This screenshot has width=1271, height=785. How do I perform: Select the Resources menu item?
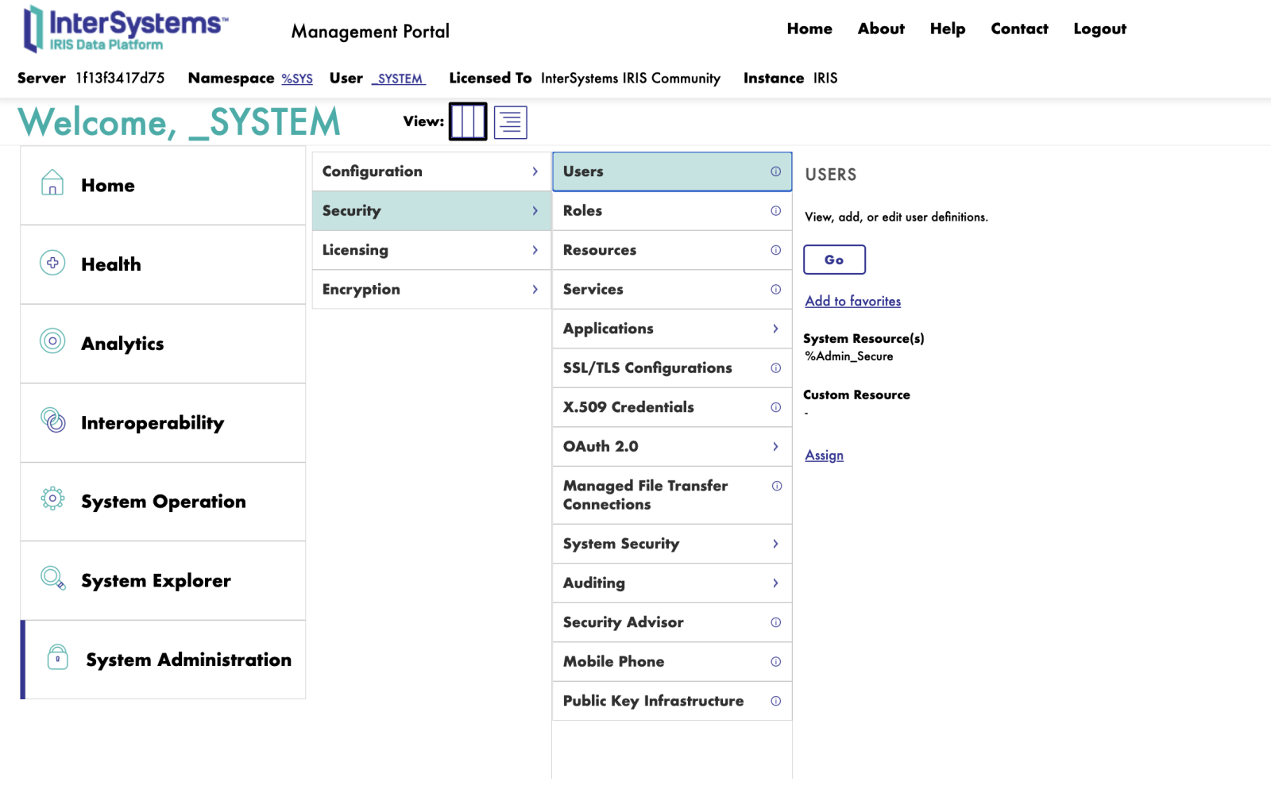click(x=599, y=250)
